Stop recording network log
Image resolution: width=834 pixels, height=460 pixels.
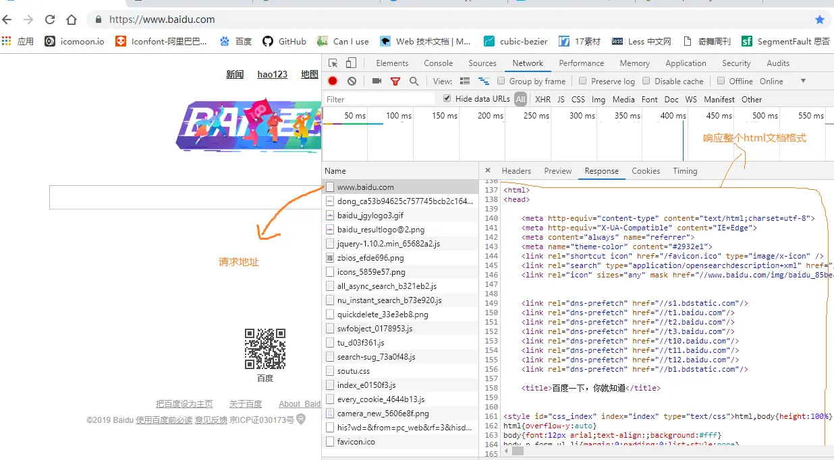[x=333, y=81]
